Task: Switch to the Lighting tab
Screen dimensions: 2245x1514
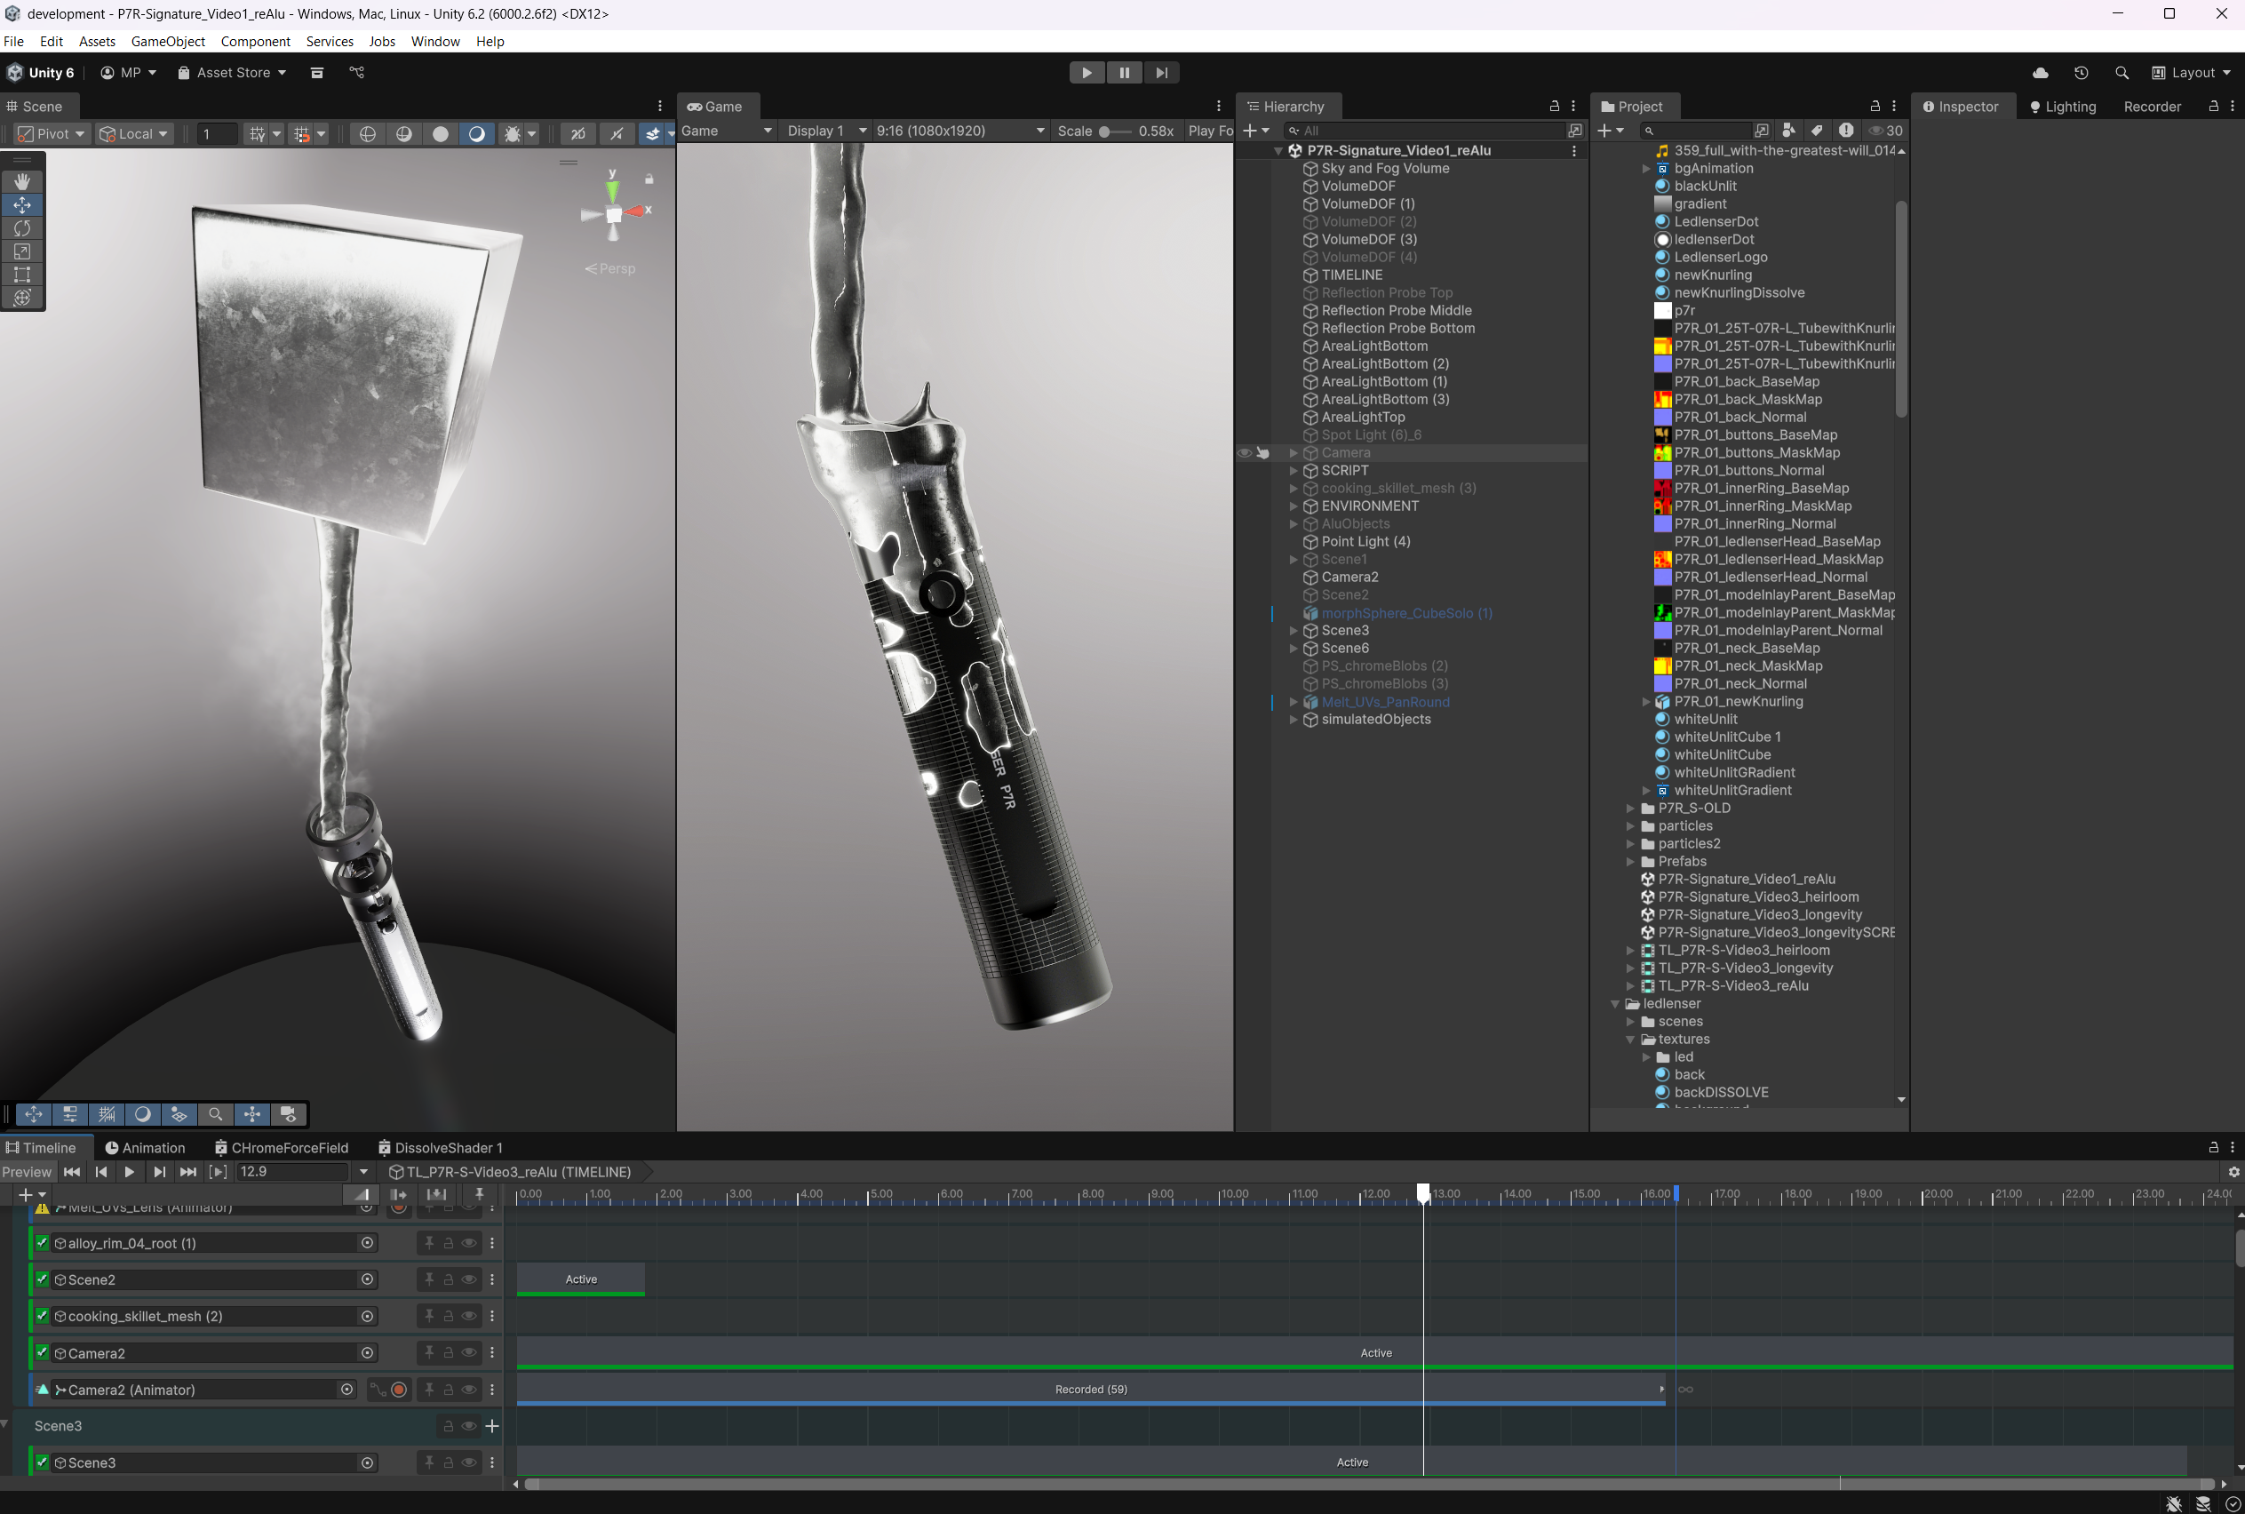Action: [x=2063, y=107]
